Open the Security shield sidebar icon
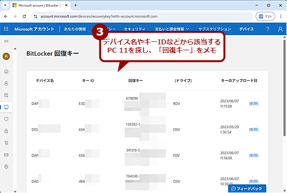This screenshot has width=287, height=193. coord(6,119)
